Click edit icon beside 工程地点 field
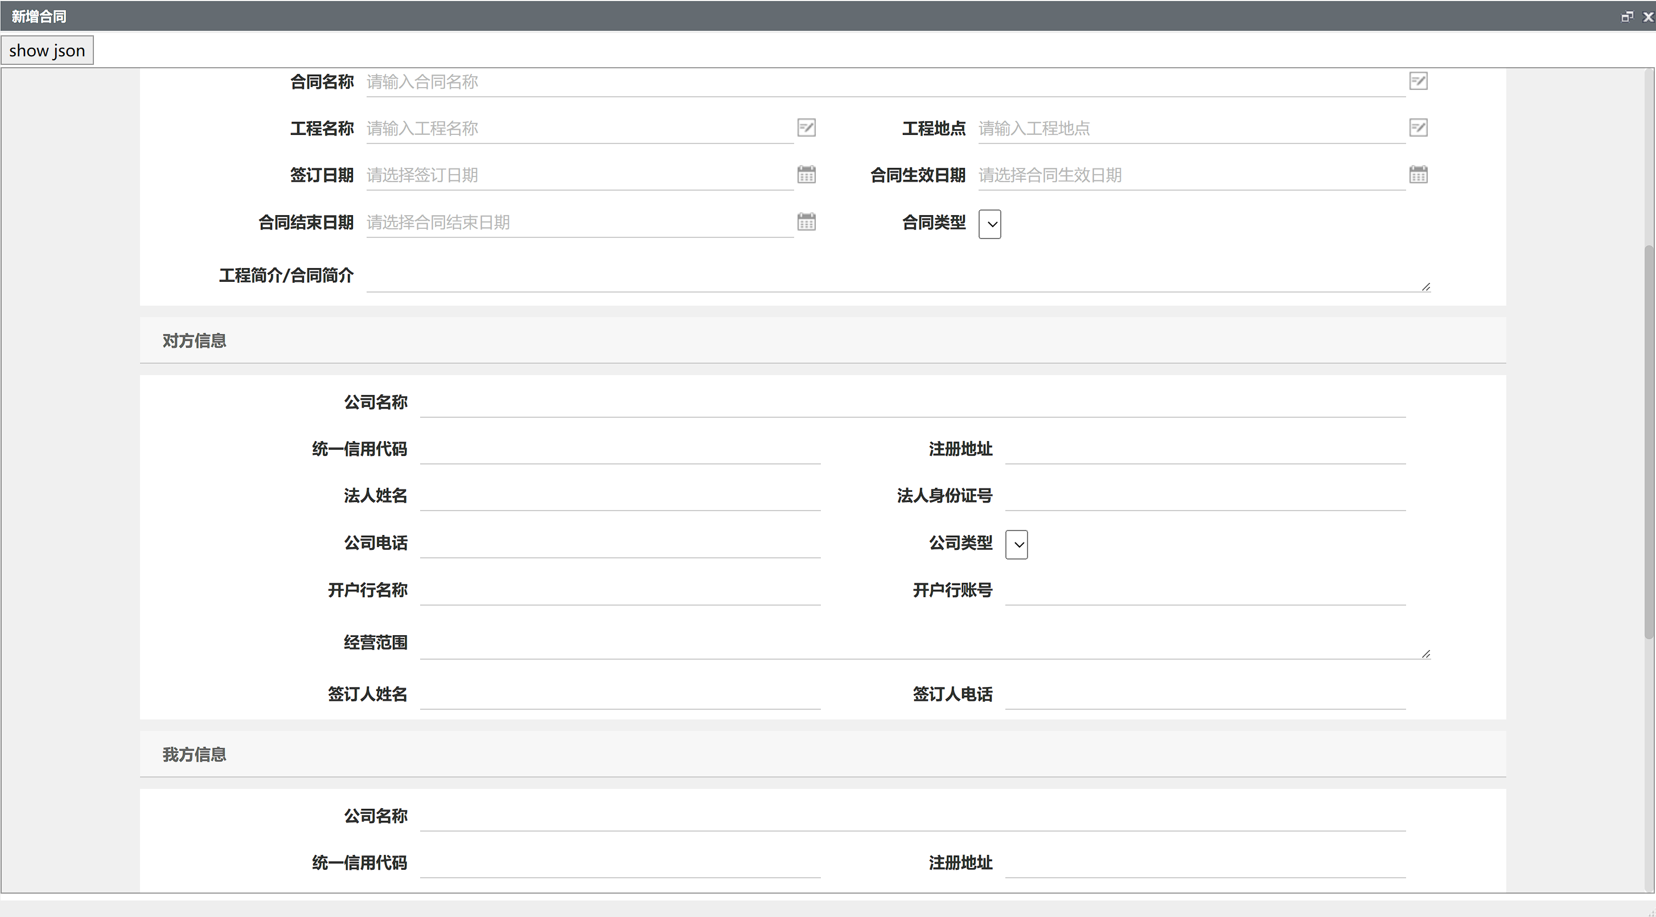 (1417, 128)
